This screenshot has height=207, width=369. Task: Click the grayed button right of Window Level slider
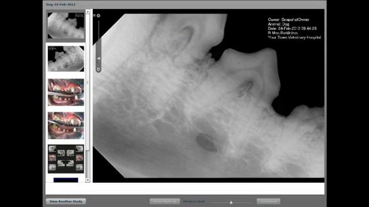(x=269, y=201)
